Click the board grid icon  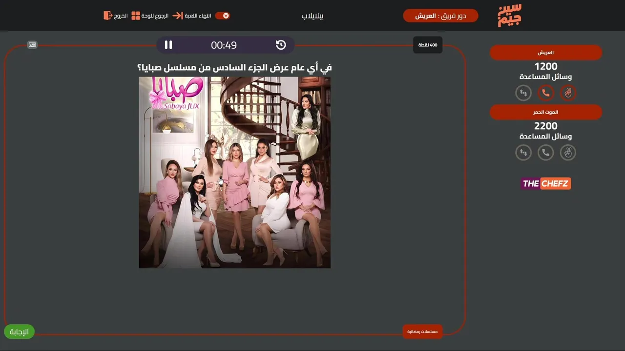[x=136, y=16]
